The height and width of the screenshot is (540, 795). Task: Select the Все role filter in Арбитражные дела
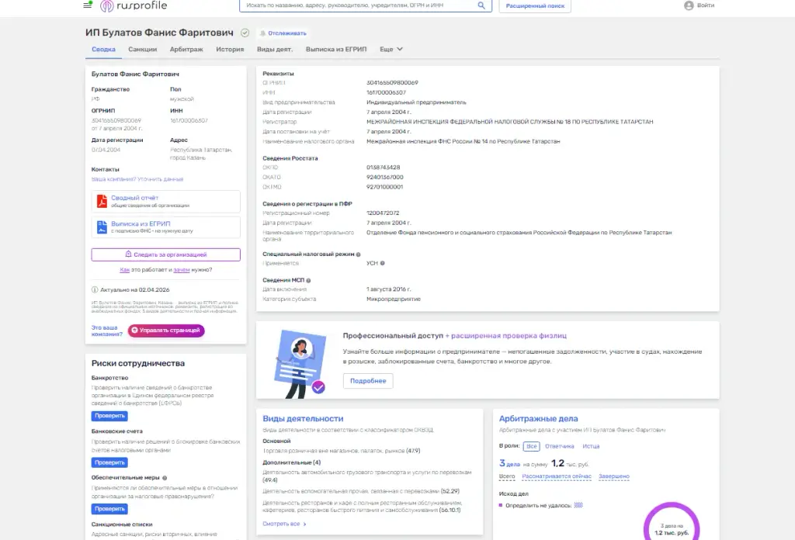(x=531, y=446)
